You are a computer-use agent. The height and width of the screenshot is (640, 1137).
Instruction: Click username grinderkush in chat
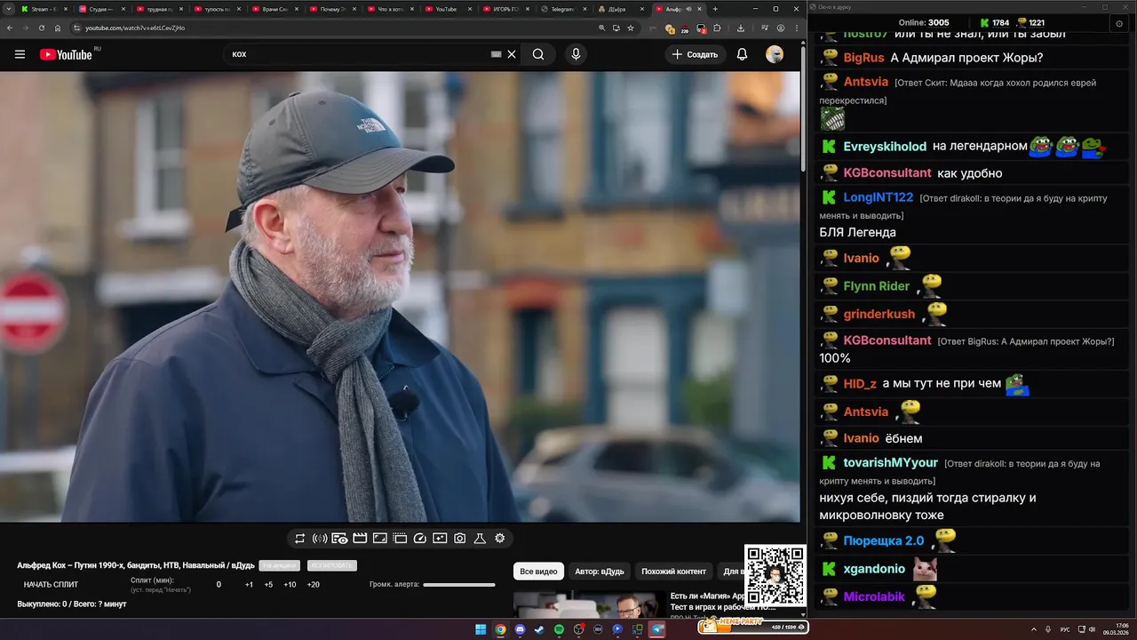pos(879,314)
